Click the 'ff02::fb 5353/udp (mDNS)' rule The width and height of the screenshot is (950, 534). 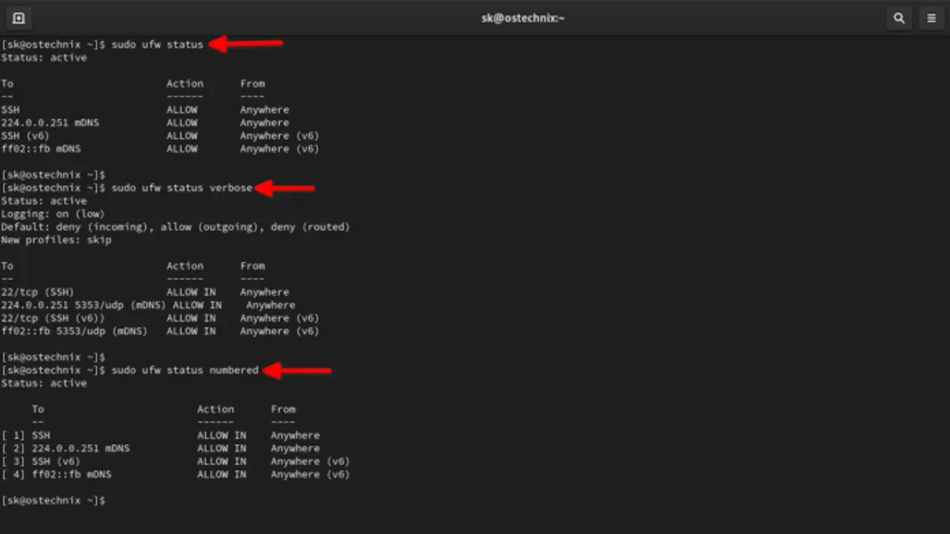tap(160, 331)
